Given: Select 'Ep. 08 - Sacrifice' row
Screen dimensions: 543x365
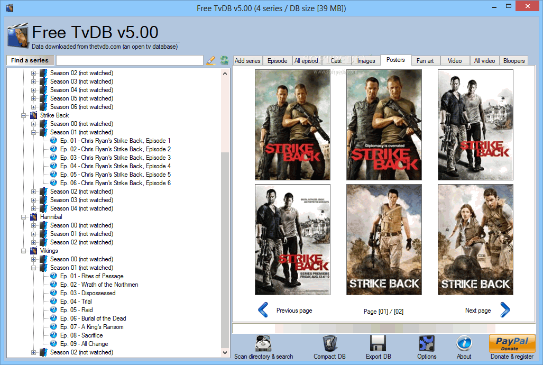Looking at the screenshot, I should point(81,335).
